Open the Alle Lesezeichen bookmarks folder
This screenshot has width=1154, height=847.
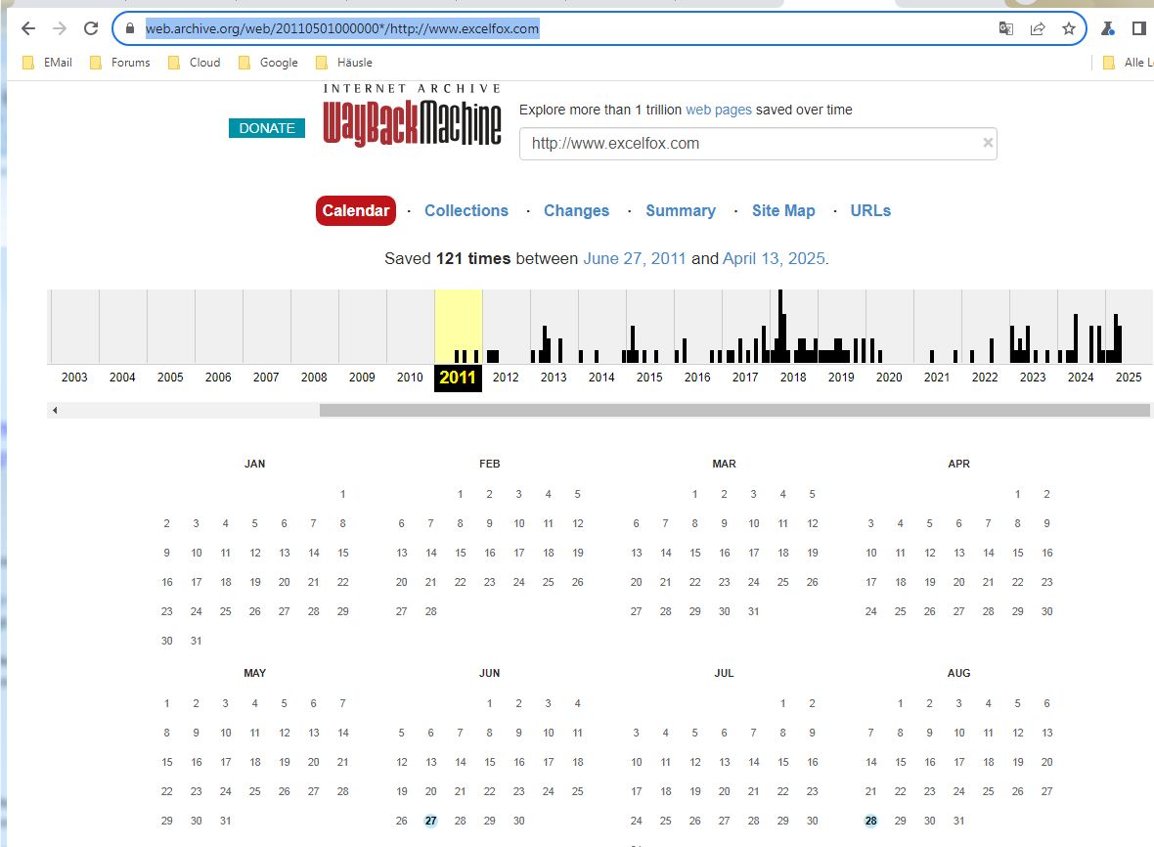point(1129,63)
